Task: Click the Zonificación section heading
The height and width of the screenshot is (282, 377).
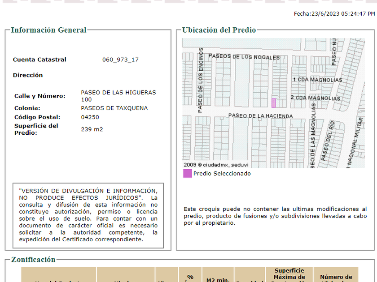Action: click(33, 260)
